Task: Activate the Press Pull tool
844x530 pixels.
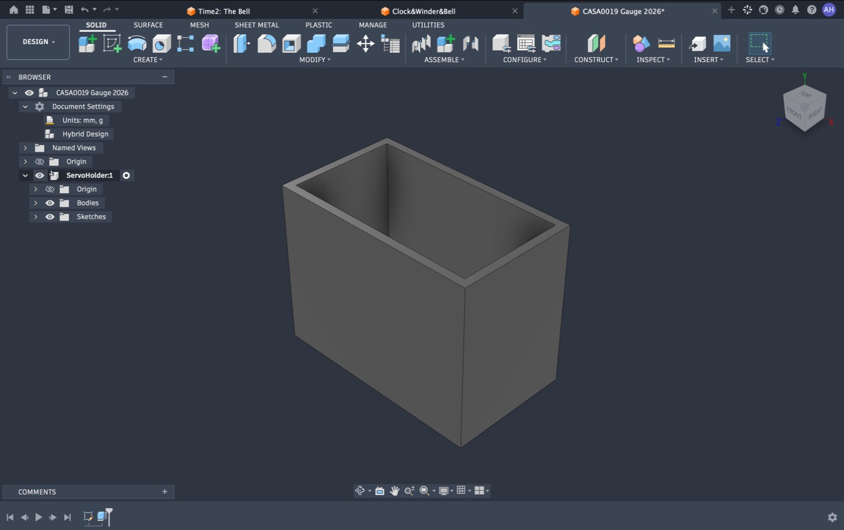Action: click(x=242, y=44)
